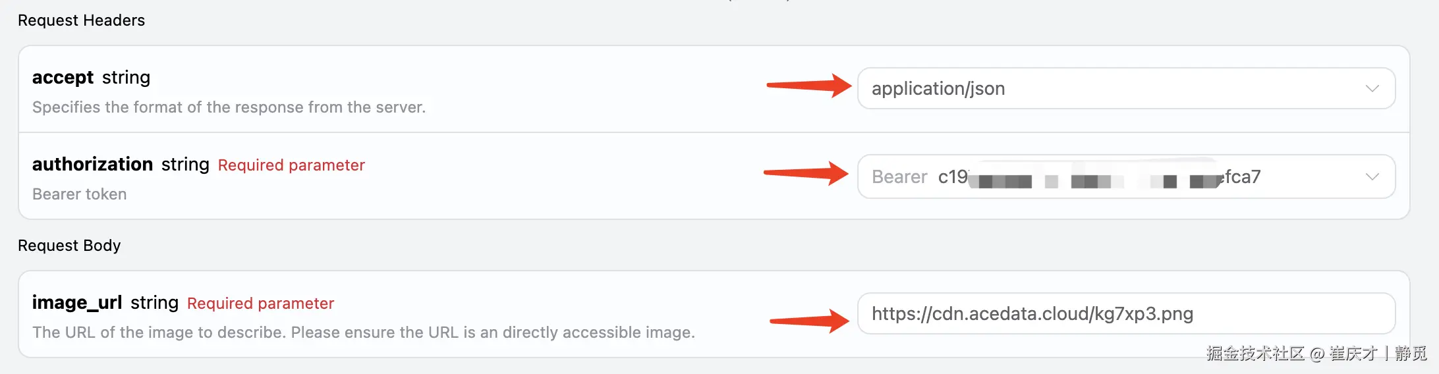Select the bold authorization parameter name
The height and width of the screenshot is (374, 1439).
coord(92,164)
